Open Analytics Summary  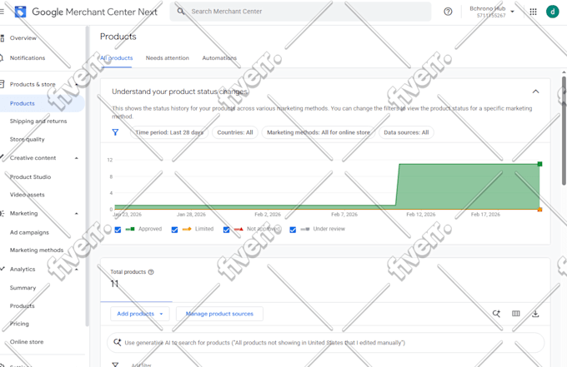23,288
